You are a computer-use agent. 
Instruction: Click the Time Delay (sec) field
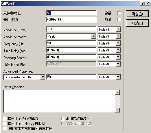(x=71, y=50)
